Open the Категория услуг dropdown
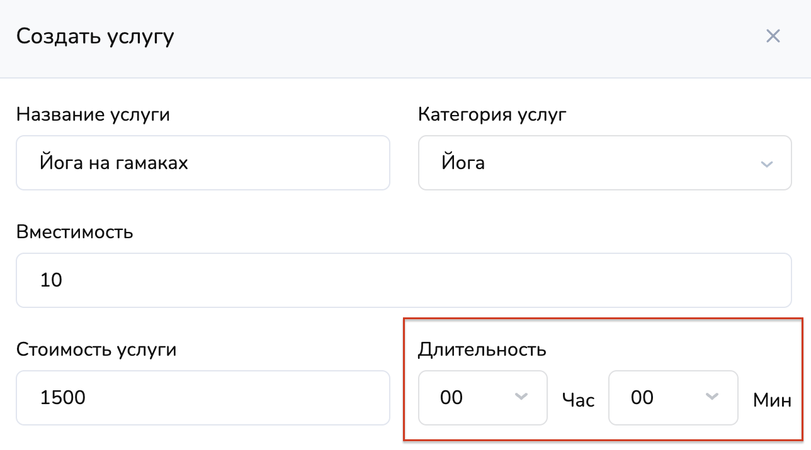Screen dimensions: 811x450 tap(604, 163)
